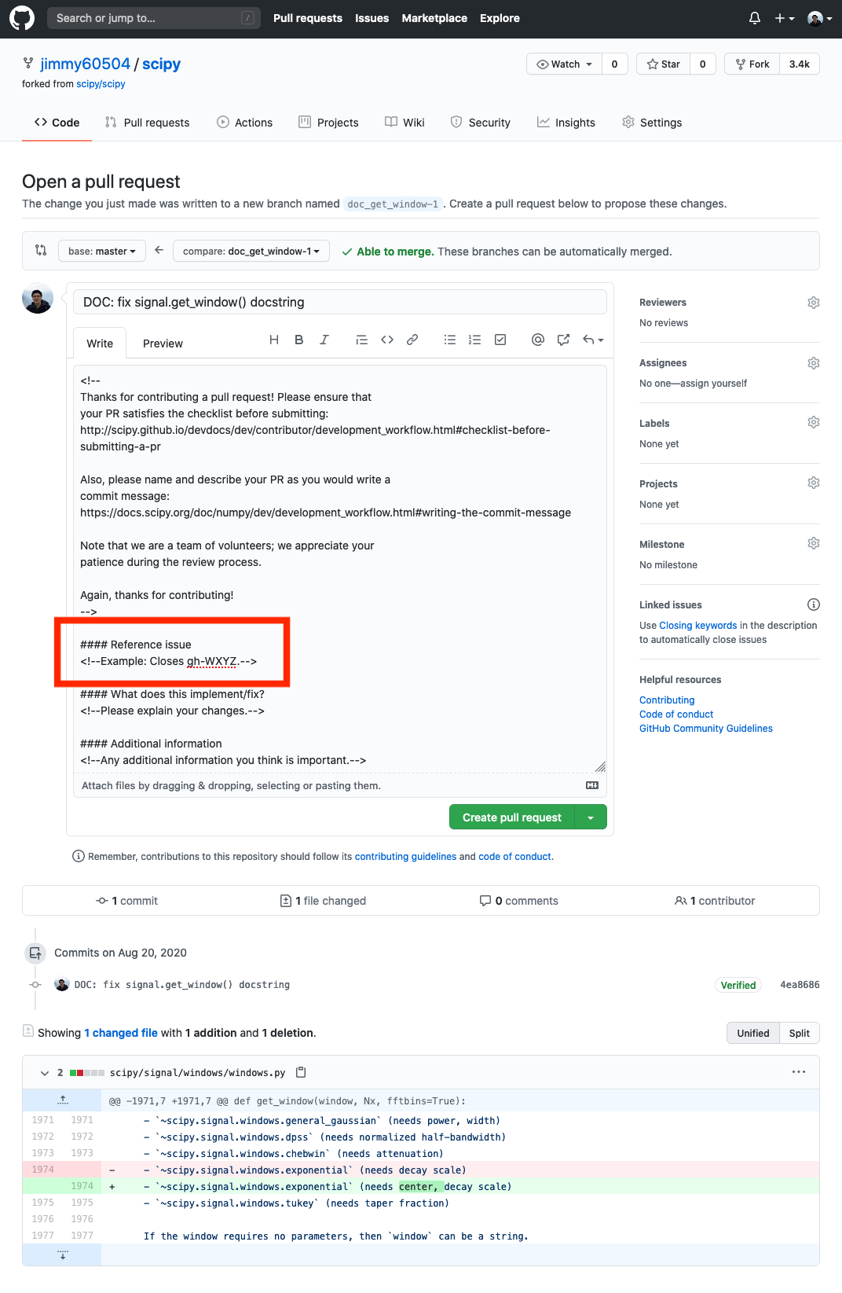Switch to the Preview tab

pos(163,343)
